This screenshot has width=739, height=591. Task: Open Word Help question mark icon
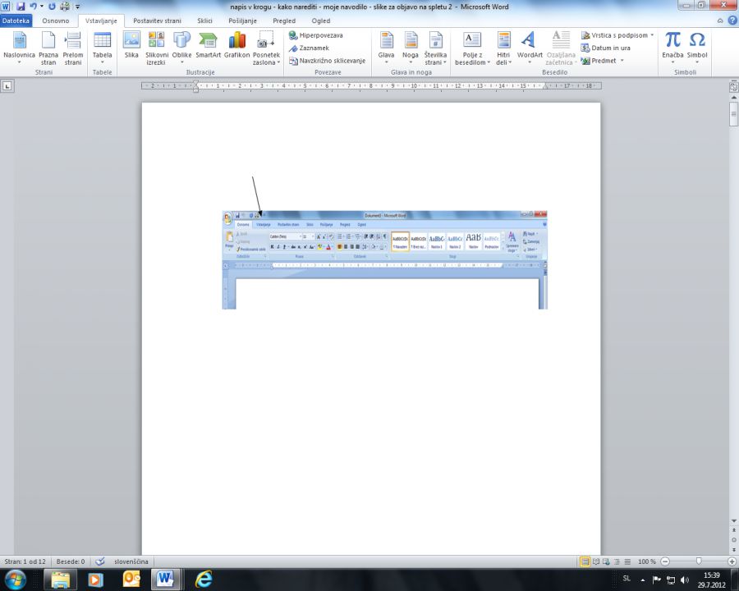pyautogui.click(x=732, y=21)
